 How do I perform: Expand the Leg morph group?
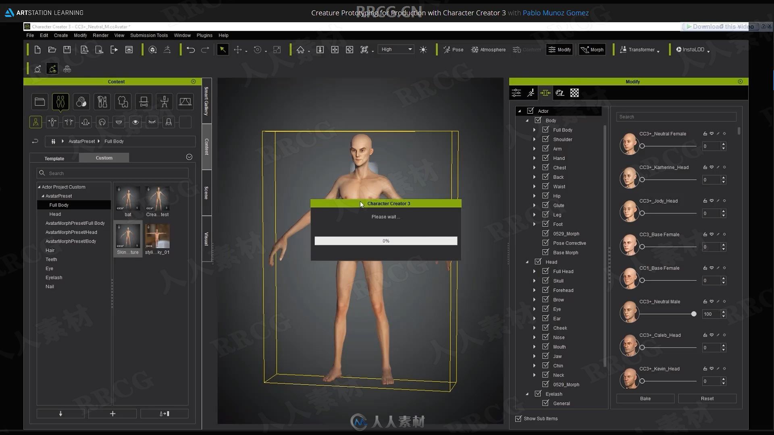click(535, 215)
